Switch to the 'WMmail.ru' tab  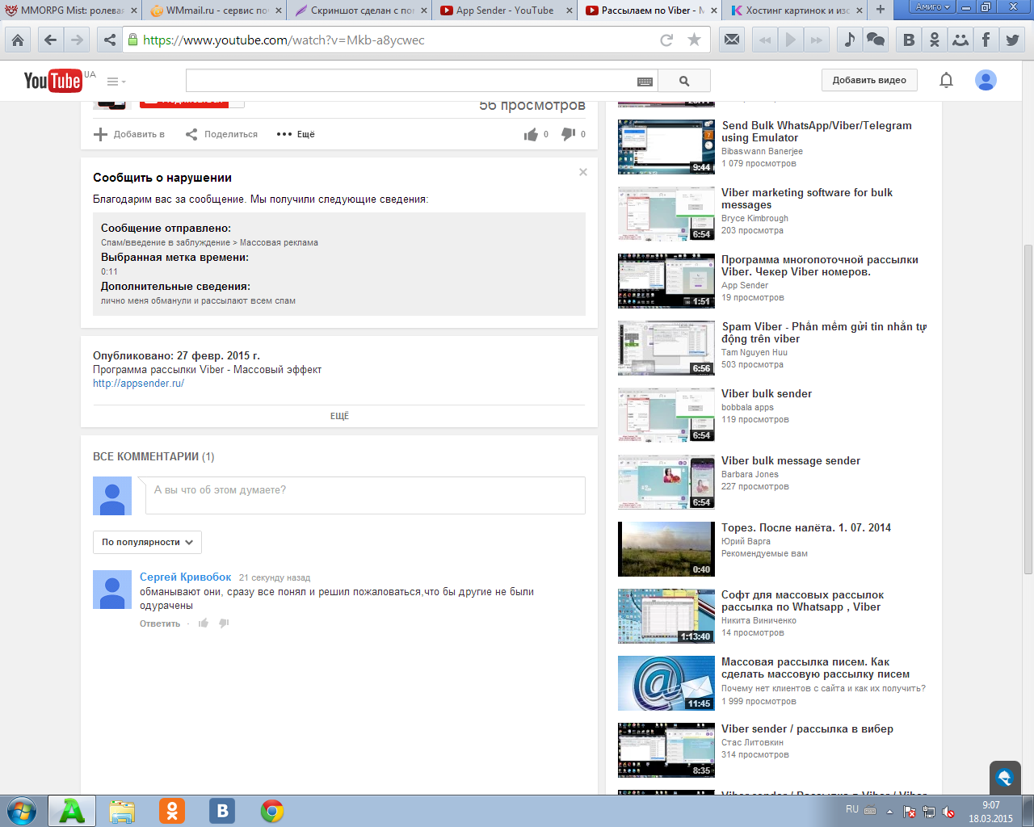(216, 10)
